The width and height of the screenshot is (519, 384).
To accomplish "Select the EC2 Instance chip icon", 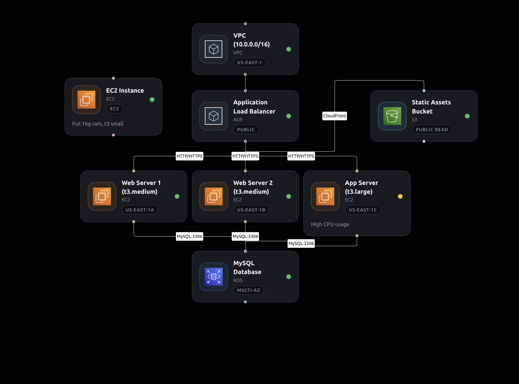I will pos(86,100).
